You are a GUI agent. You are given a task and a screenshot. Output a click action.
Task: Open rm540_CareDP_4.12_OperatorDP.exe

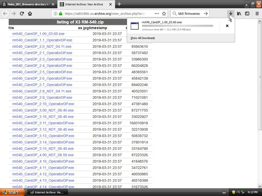(x=43, y=174)
